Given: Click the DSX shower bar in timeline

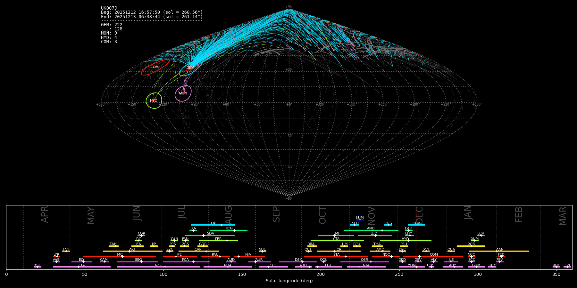Looking at the screenshot, I should tap(298, 262).
